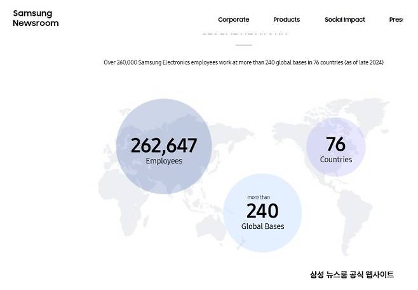This screenshot has width=418, height=290.
Task: Select the Employees label under 262,647
Action: tap(164, 162)
